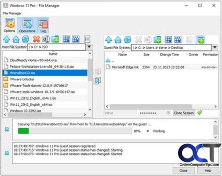Select the Fedora-Workstation-Live iso file
Image resolution: width=222 pixels, height=176 pixels.
pos(45,67)
